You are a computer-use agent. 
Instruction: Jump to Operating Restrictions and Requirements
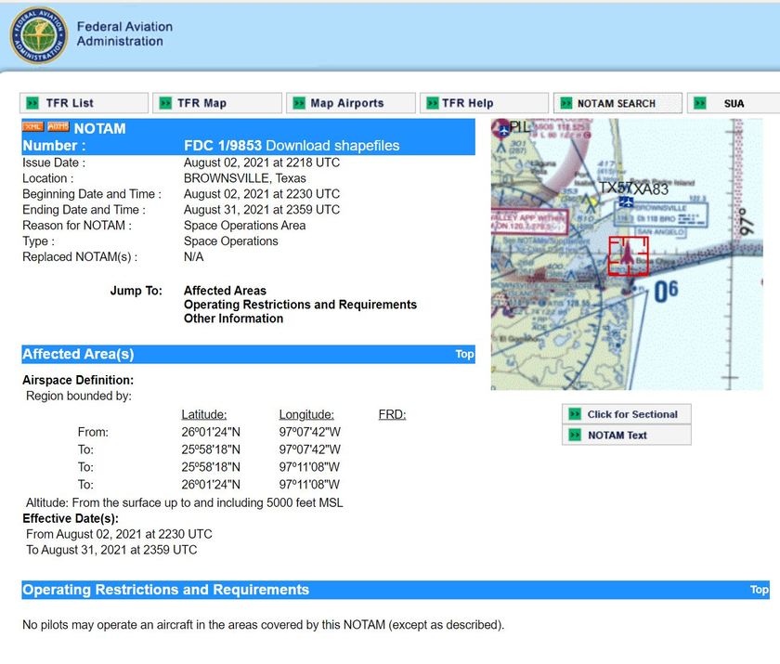pyautogui.click(x=300, y=305)
